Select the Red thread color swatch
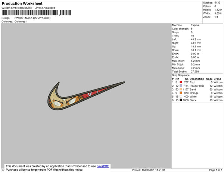Viewport: 224px width, 173px height. coord(181,82)
